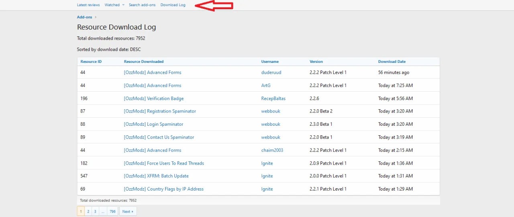Jump to last page 796
The height and width of the screenshot is (217, 514).
pos(112,211)
